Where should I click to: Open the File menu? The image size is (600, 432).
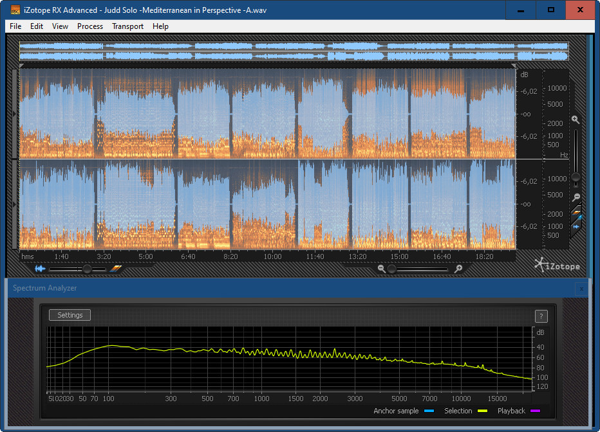click(x=15, y=26)
